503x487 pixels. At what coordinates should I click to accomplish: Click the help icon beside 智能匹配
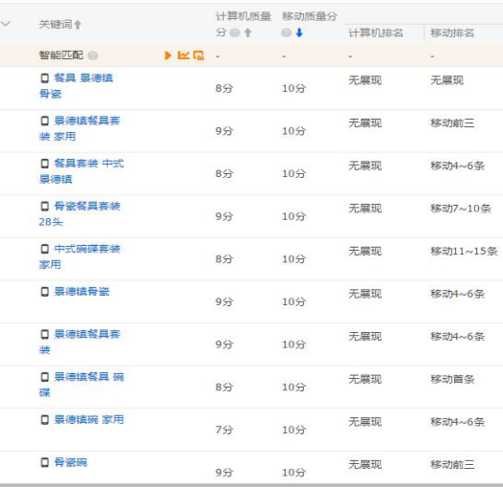(x=93, y=55)
